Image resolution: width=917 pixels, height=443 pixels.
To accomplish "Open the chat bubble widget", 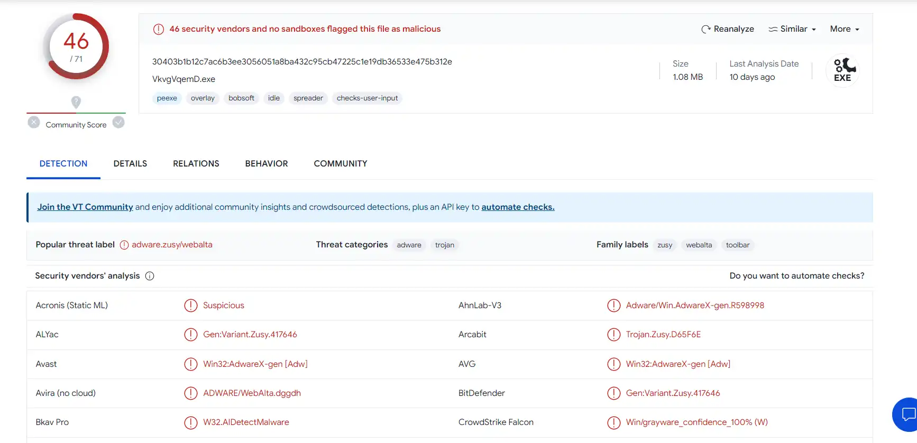I will pos(907,414).
